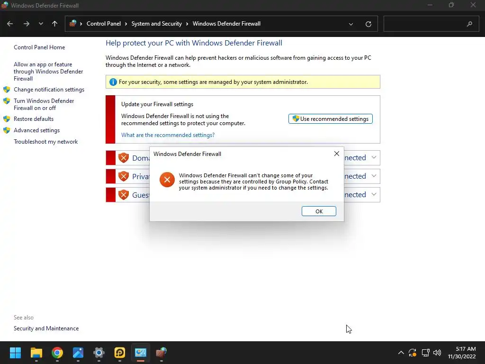
Task: Launch Google Chrome from the taskbar
Action: 57,353
